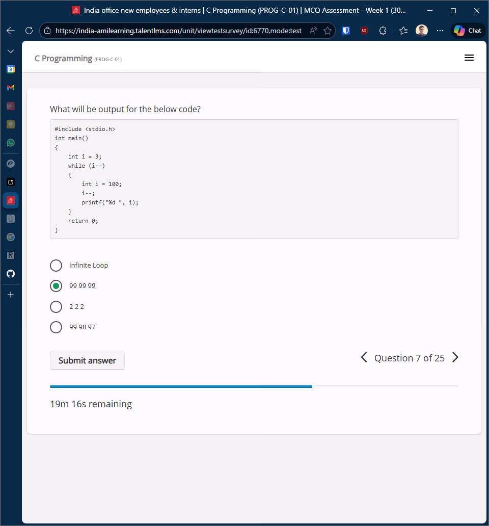Screen dimensions: 489x526
Task: Go back to previous question arrow
Action: pyautogui.click(x=364, y=358)
